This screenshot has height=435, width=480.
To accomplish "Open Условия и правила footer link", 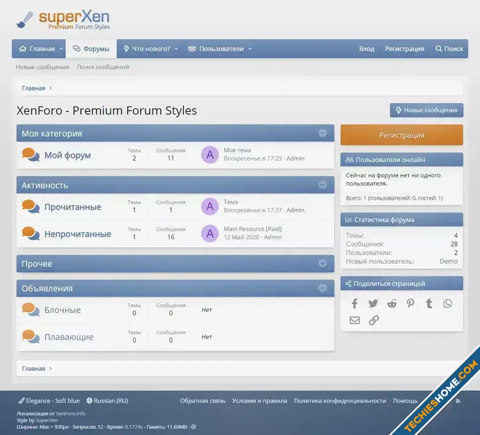I will coord(260,401).
